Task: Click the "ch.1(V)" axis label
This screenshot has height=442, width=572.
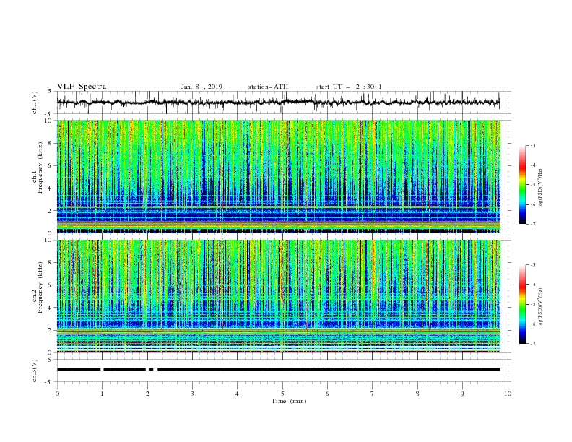Action: [35, 103]
